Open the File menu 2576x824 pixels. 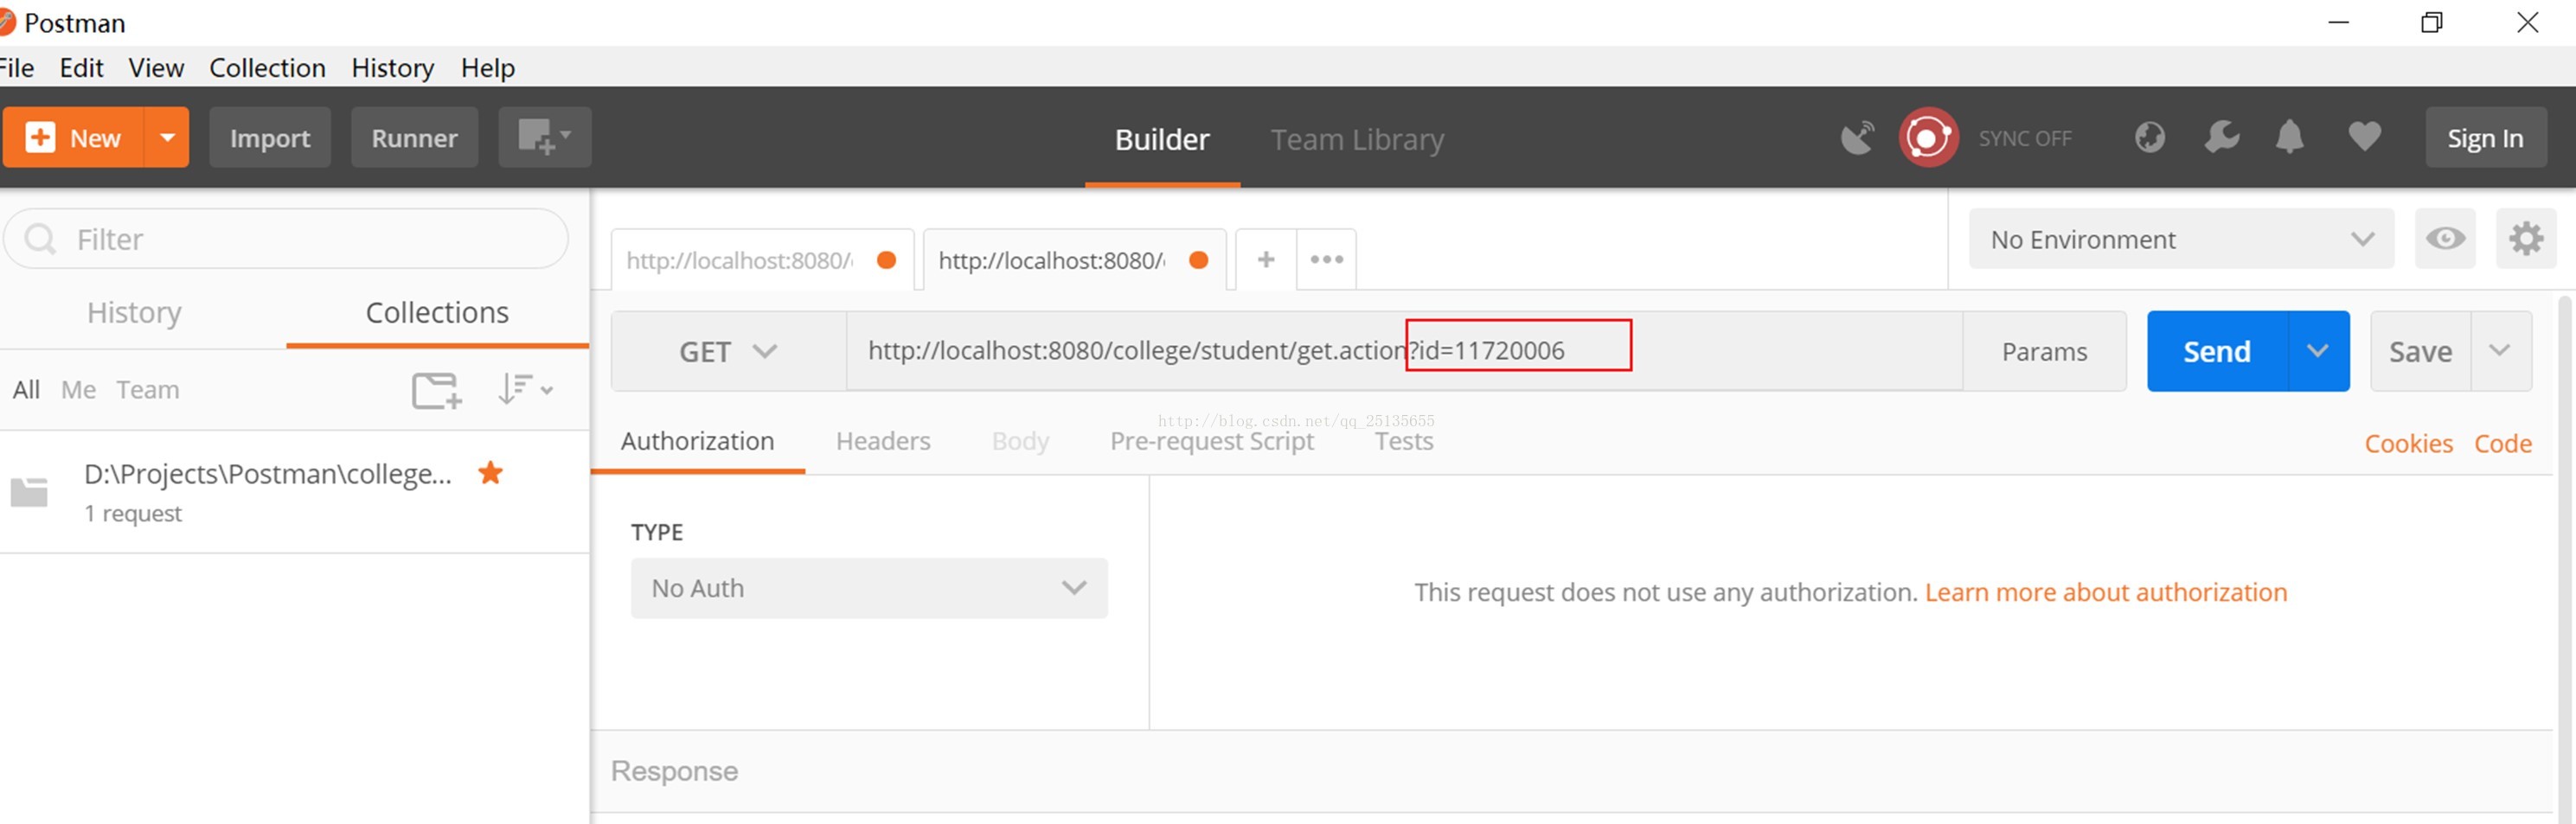[x=16, y=68]
